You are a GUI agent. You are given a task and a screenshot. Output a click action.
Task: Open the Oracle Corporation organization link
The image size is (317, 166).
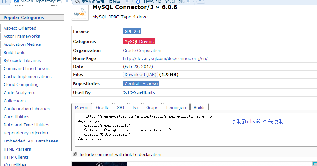pos(142,50)
